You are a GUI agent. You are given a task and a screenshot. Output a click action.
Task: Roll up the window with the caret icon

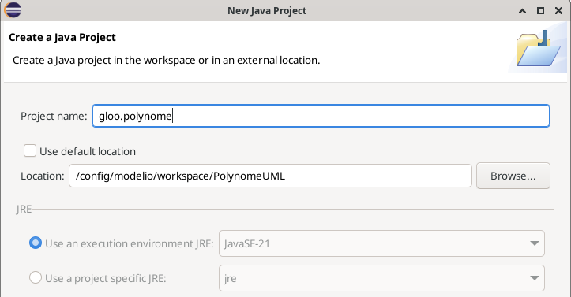522,11
